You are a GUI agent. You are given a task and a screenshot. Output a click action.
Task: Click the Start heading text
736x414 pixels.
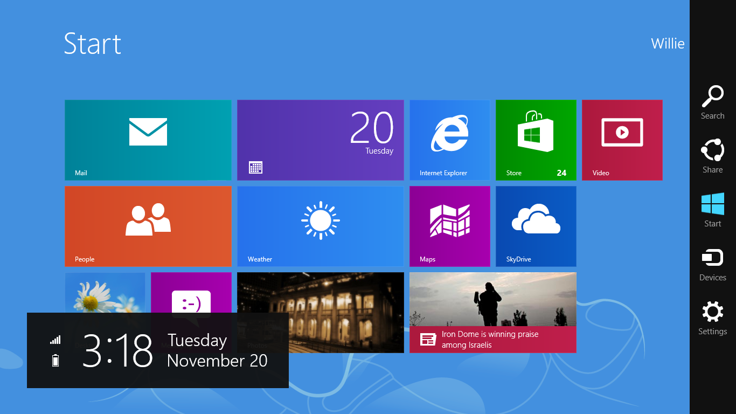(x=92, y=44)
